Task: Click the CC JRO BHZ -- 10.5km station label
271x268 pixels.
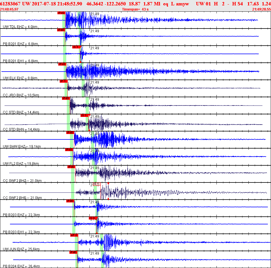Action: pyautogui.click(x=21, y=95)
